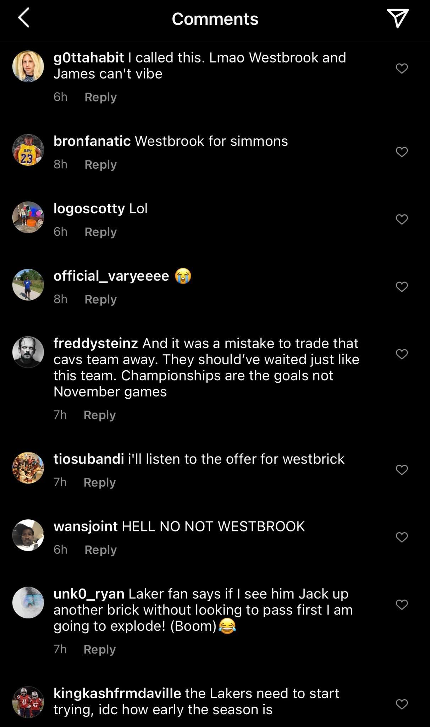Heart wansjoint's HELL NO comment
This screenshot has height=727, width=430.
402,537
